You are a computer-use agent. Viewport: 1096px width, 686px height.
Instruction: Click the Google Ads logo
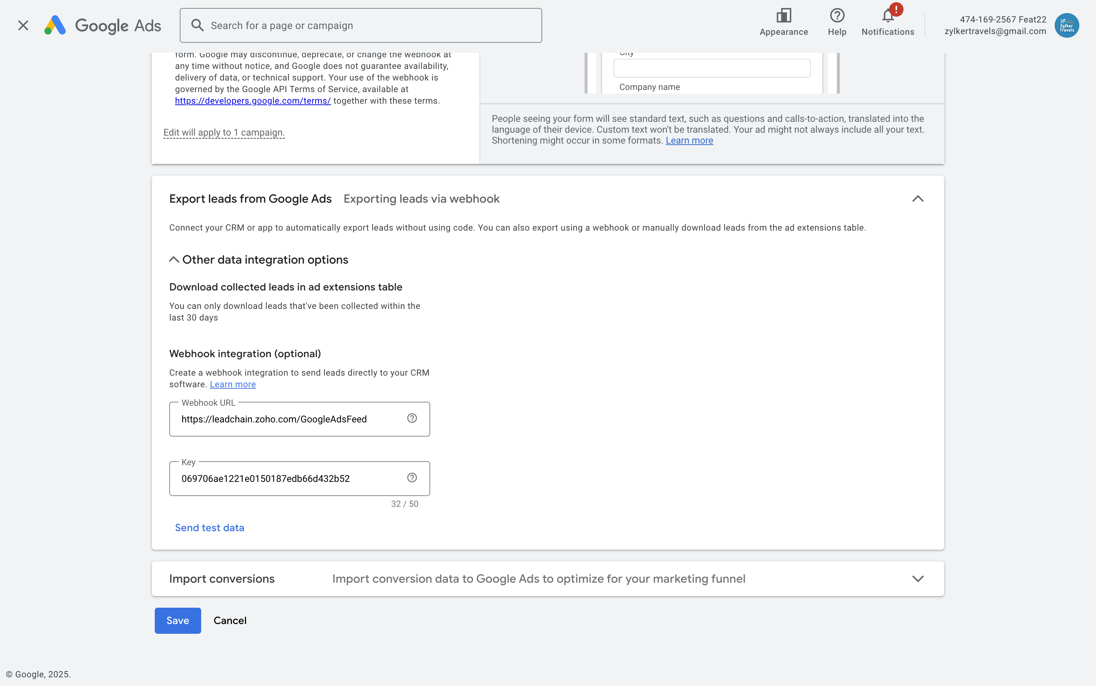[103, 25]
